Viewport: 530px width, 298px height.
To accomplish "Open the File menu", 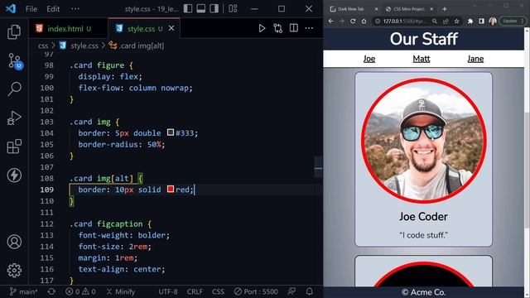I will (x=31, y=9).
